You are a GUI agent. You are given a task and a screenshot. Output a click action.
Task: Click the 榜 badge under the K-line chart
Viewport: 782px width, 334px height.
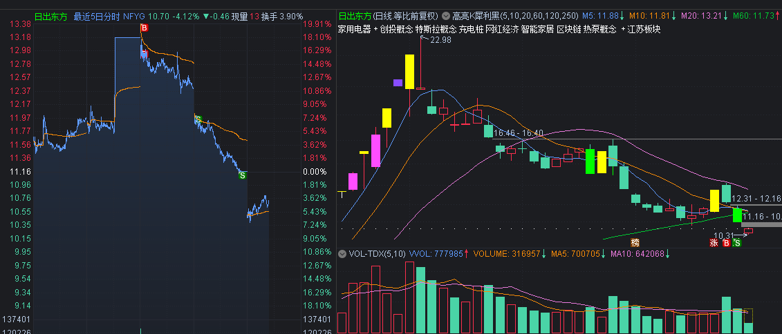click(x=635, y=242)
